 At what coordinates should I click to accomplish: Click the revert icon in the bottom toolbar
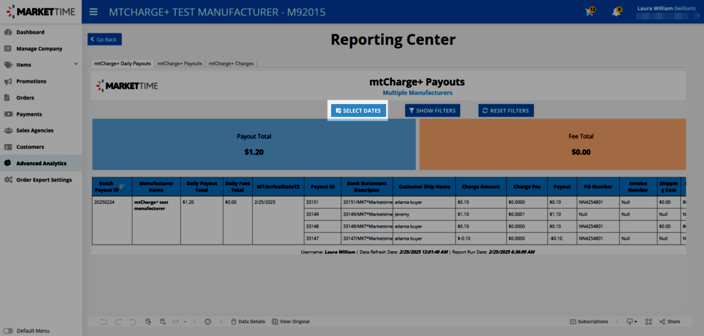pos(133,322)
